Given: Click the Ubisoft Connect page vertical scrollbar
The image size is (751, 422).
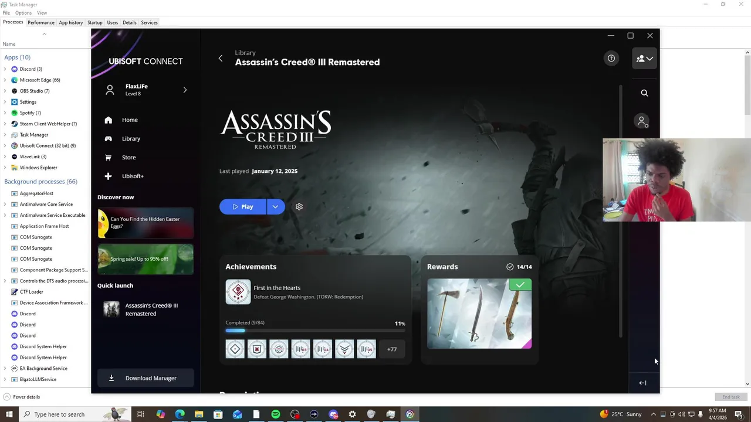Looking at the screenshot, I should (x=621, y=211).
